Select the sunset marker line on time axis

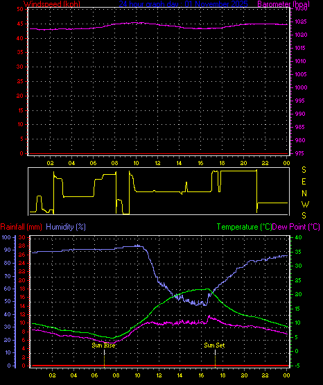click(215, 359)
